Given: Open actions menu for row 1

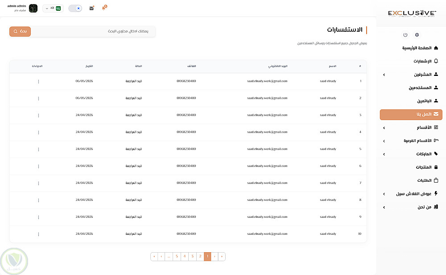Looking at the screenshot, I should (x=38, y=81).
